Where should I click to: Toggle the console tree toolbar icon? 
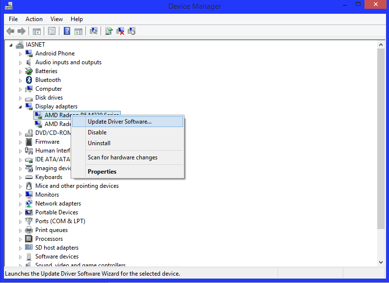tap(36, 31)
